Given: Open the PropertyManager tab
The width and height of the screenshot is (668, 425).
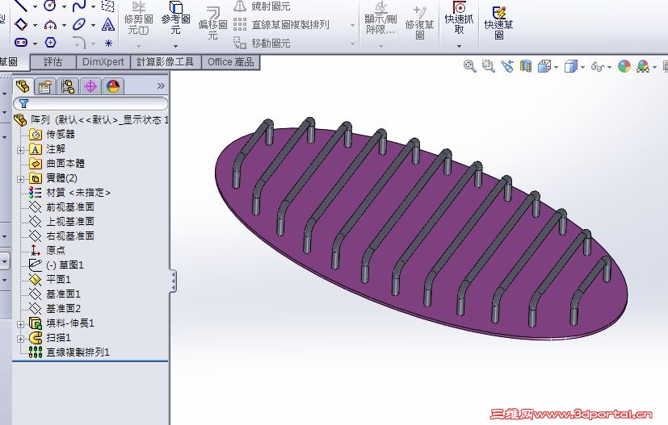Looking at the screenshot, I should click(x=45, y=86).
